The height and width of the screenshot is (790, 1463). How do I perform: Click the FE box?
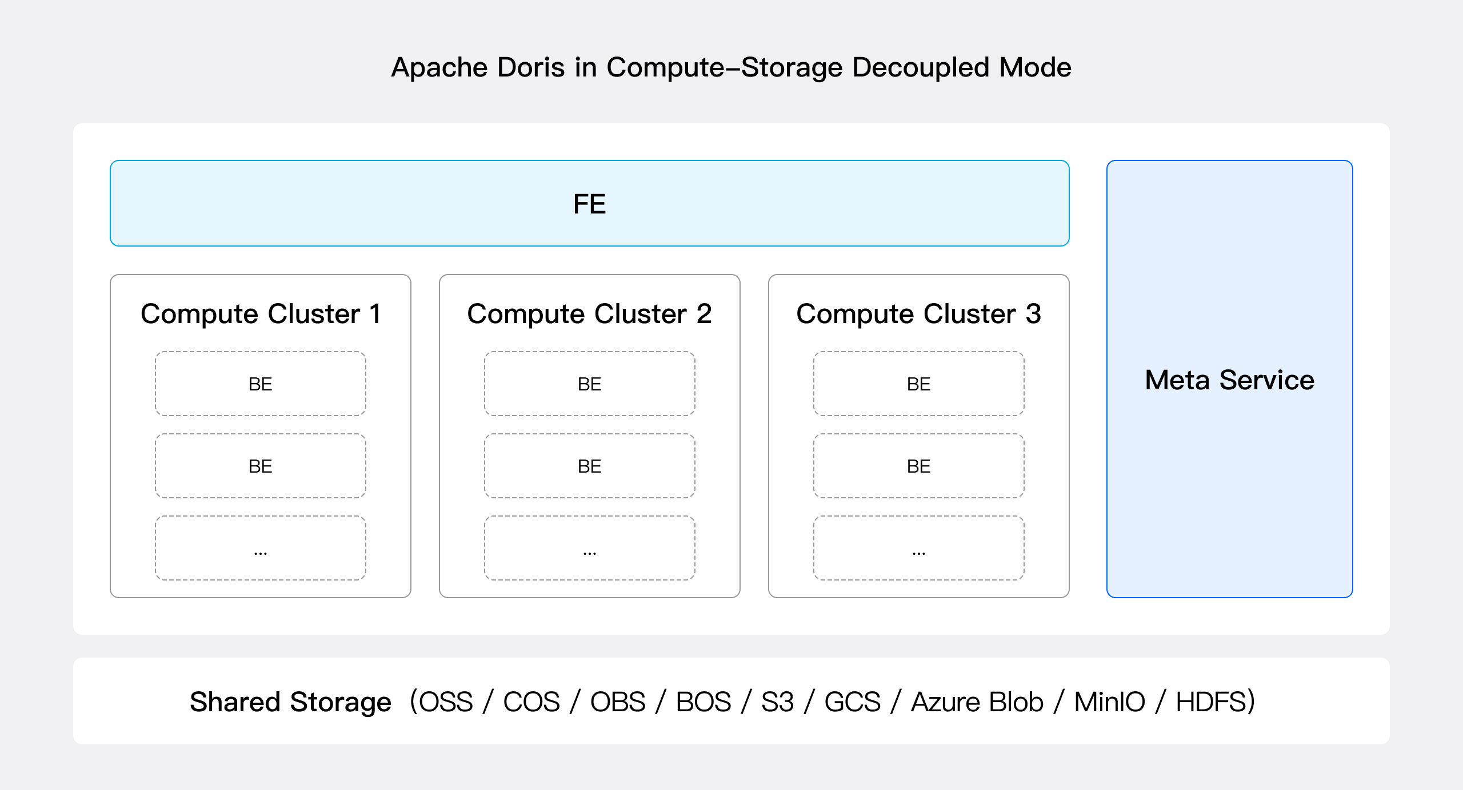coord(589,203)
